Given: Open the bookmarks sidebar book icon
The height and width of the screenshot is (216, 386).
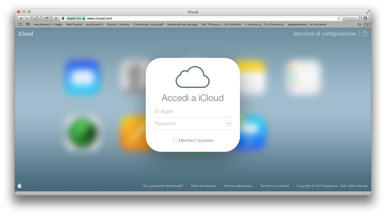Looking at the screenshot, I should (20, 25).
